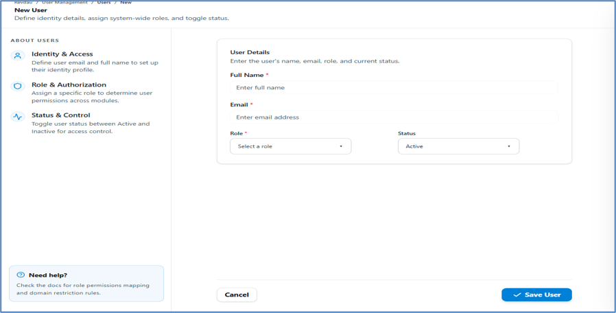The image size is (616, 313).
Task: Click the New User page title
Action: 31,10
